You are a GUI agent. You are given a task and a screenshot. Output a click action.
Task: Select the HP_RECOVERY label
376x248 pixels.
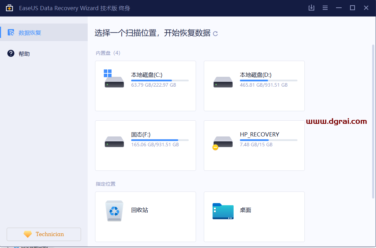coord(260,134)
